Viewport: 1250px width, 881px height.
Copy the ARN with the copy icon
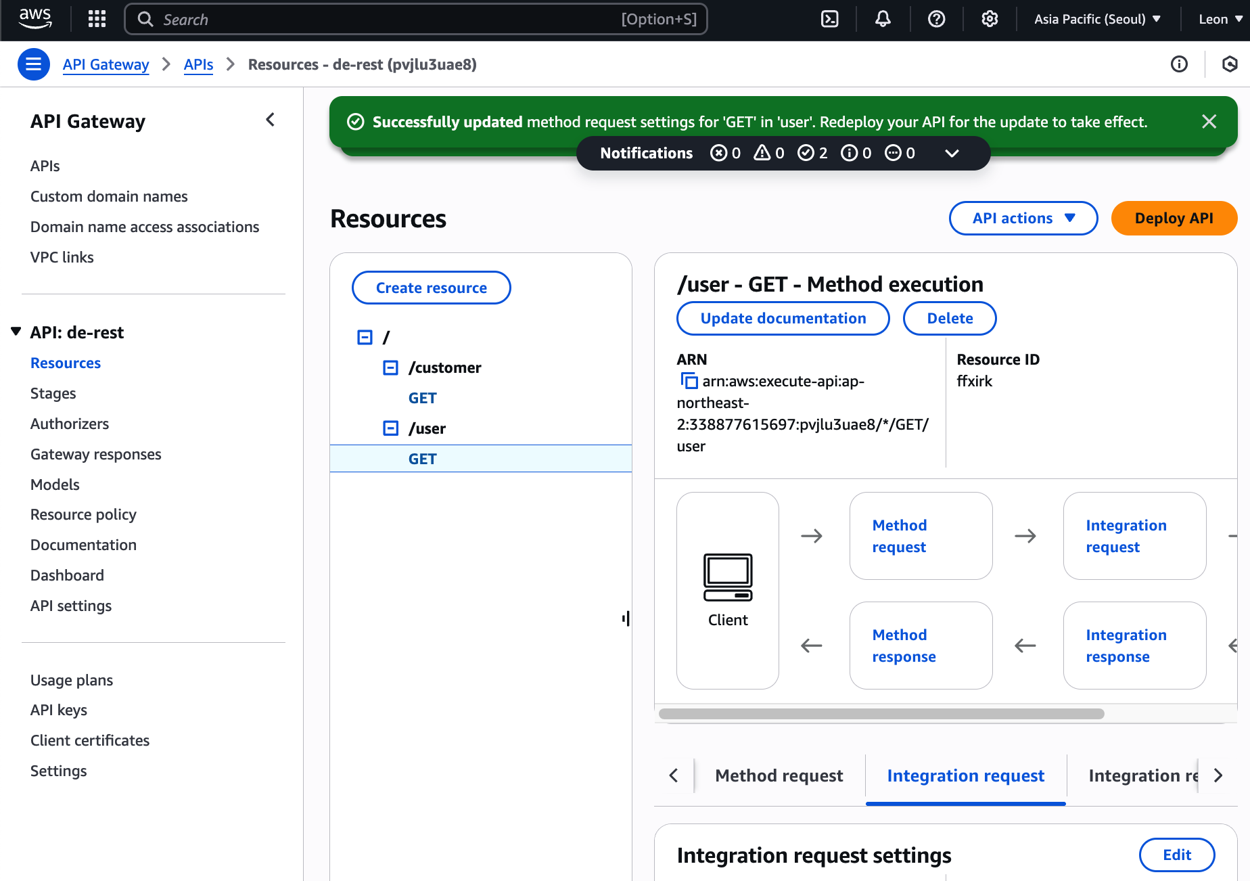(x=689, y=381)
